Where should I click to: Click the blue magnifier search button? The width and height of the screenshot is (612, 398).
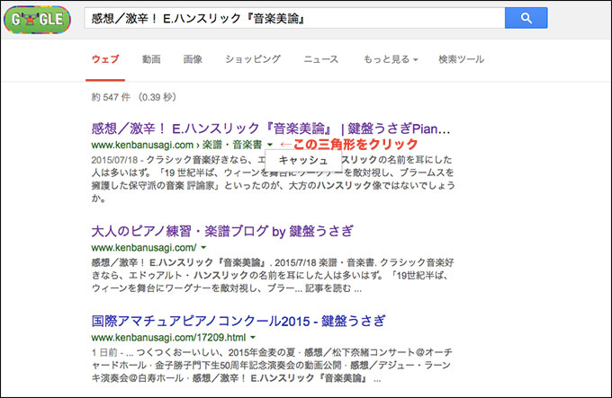(x=526, y=18)
